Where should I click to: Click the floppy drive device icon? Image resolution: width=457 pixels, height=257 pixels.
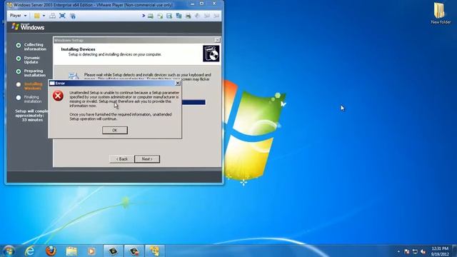(x=169, y=16)
